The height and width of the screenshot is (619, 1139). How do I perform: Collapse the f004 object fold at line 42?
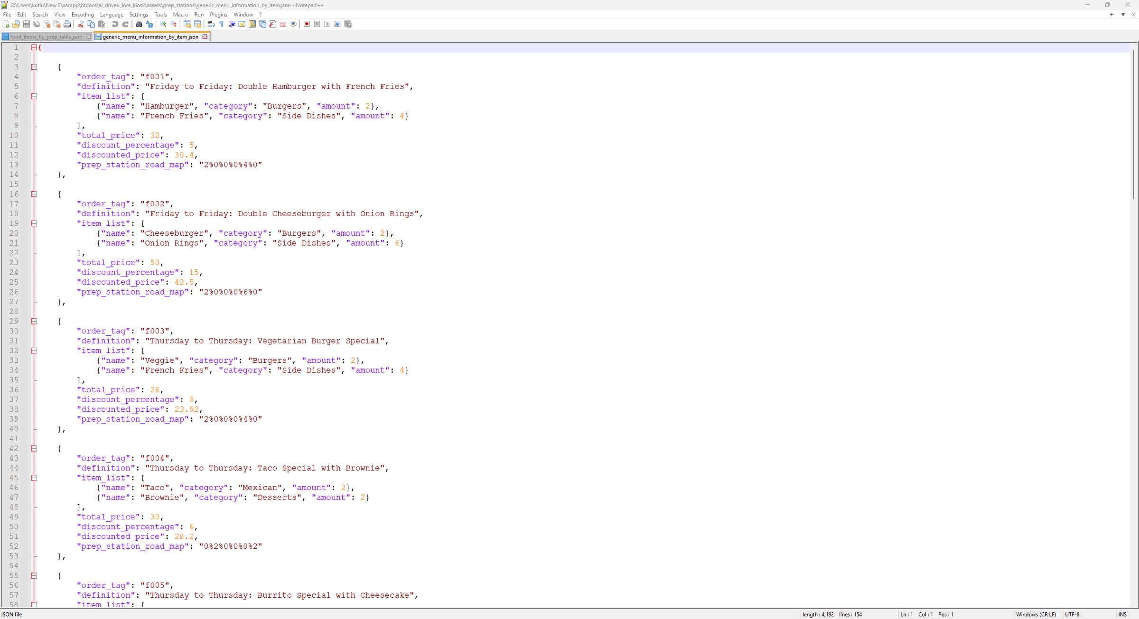(x=34, y=448)
